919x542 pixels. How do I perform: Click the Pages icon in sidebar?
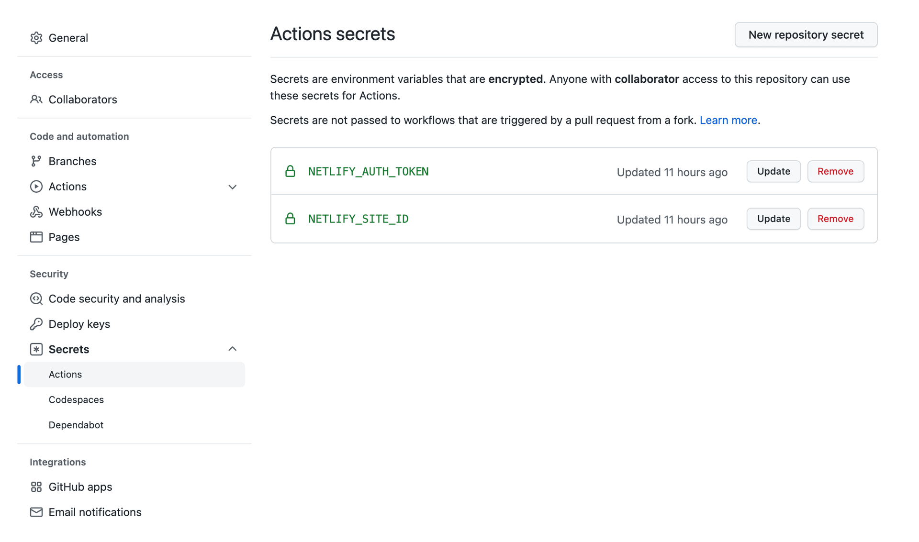(36, 237)
